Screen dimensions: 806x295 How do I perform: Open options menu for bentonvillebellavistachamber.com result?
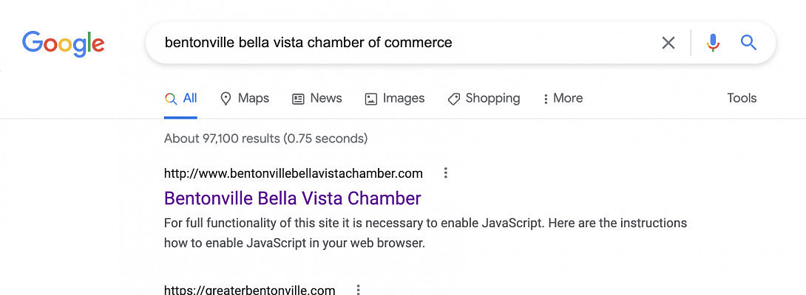coord(445,173)
